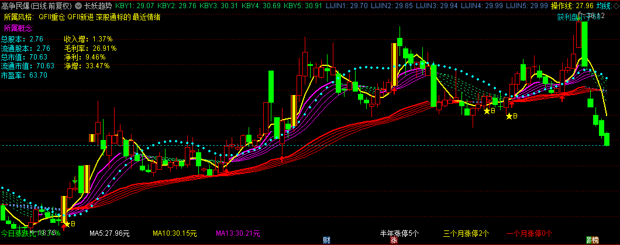
Task: Click the diamond icon after 均线
Action: pos(616,6)
